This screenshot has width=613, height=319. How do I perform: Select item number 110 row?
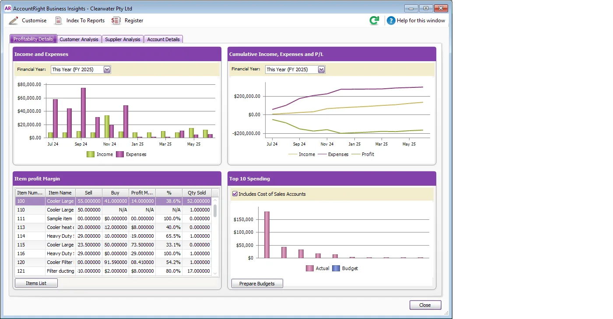113,210
